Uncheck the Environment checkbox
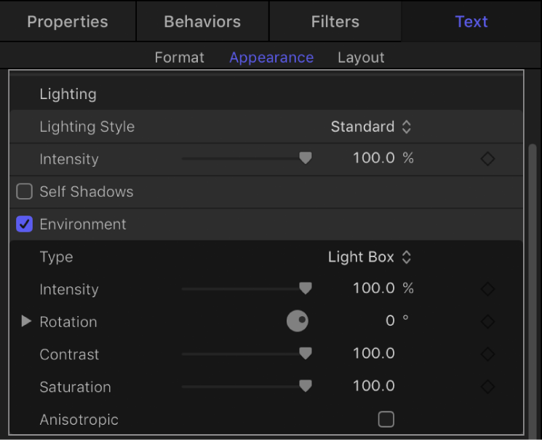This screenshot has width=542, height=440. [25, 224]
